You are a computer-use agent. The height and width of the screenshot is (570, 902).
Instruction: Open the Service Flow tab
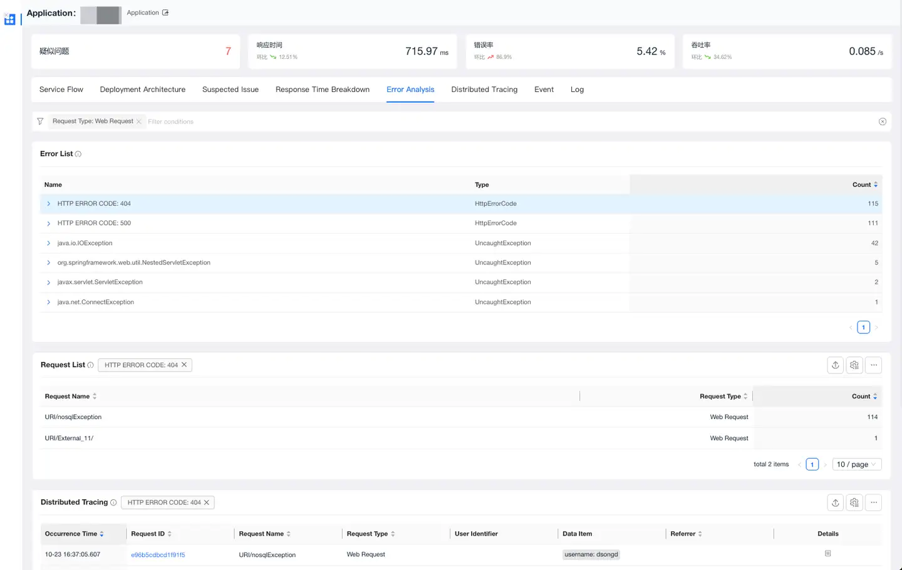(61, 90)
